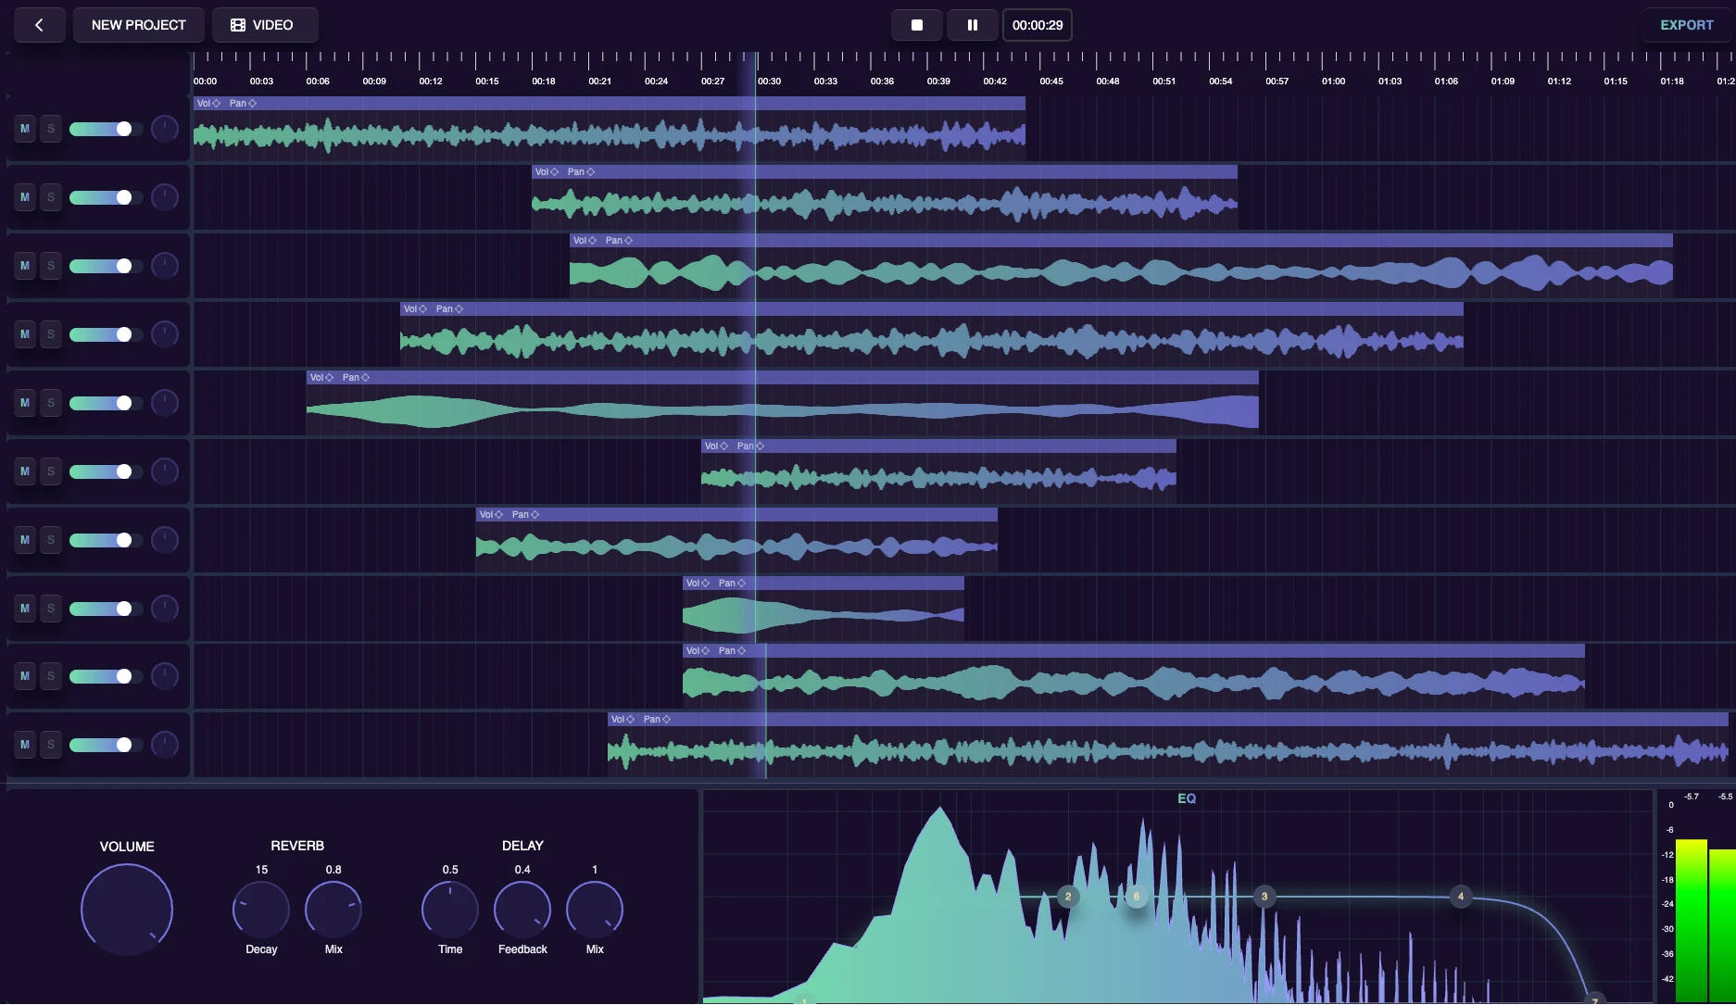This screenshot has height=1005, width=1736.
Task: Click the 00:00:29 time display
Action: pos(1038,25)
